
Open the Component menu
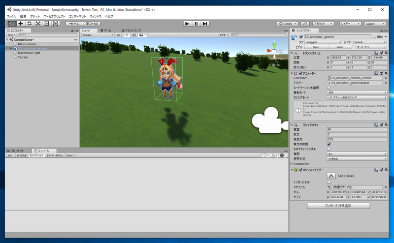[x=77, y=16]
